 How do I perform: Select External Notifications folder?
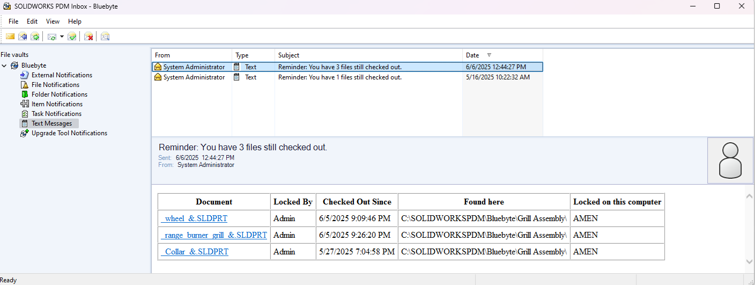click(62, 75)
